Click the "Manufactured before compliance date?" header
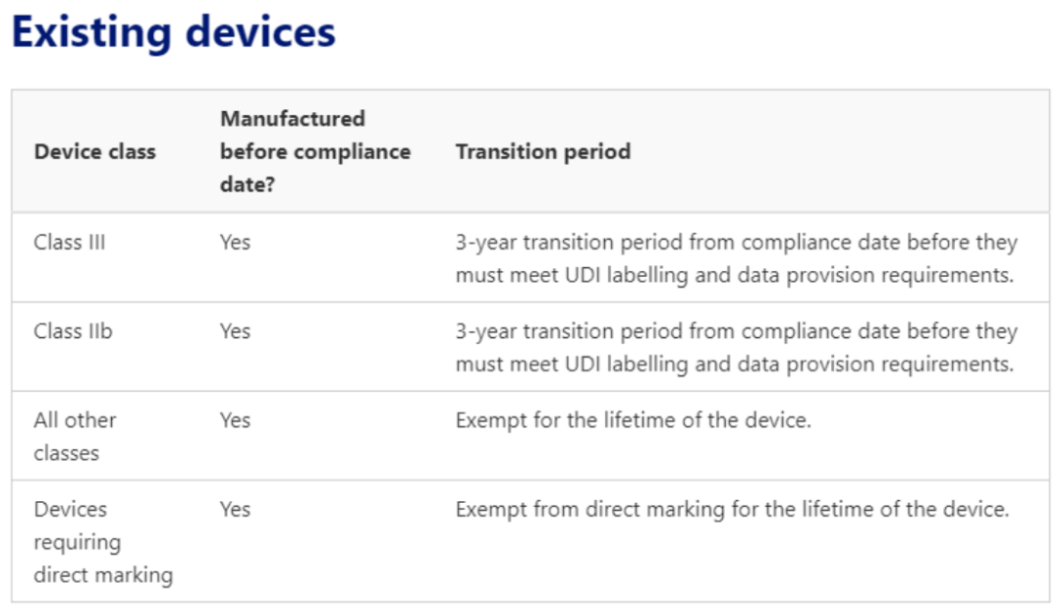The width and height of the screenshot is (1061, 616). coord(314,151)
